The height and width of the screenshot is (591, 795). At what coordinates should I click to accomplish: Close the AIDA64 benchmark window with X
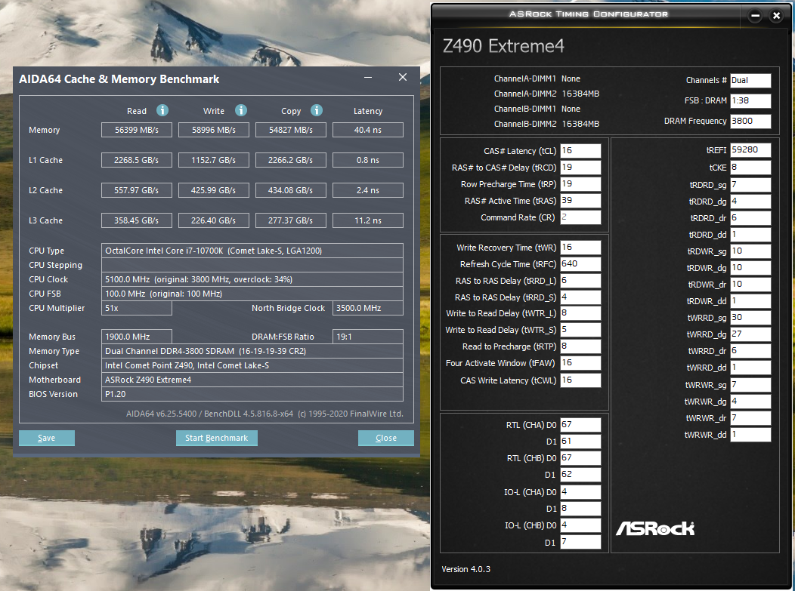[403, 77]
